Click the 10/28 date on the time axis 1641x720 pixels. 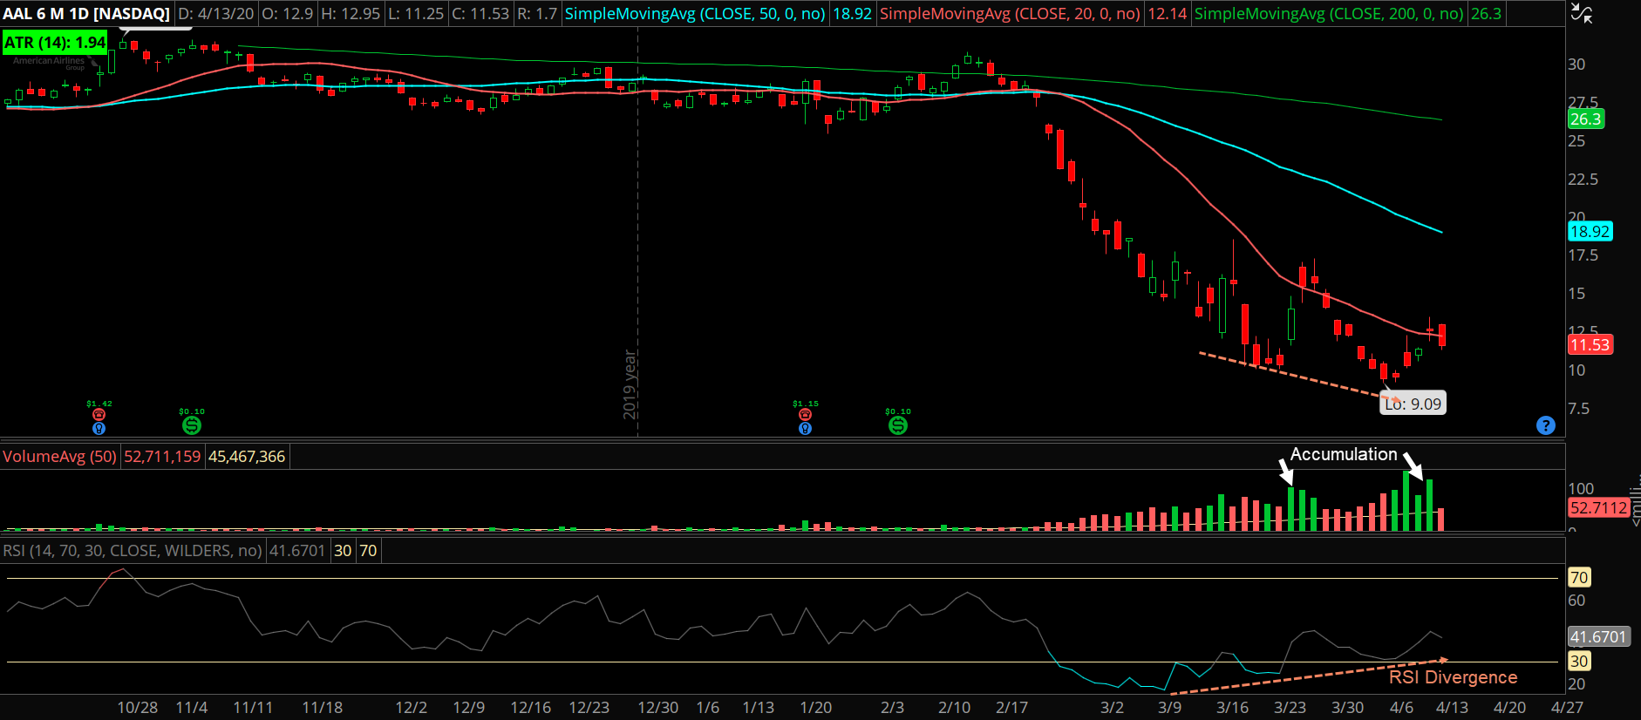coord(138,707)
